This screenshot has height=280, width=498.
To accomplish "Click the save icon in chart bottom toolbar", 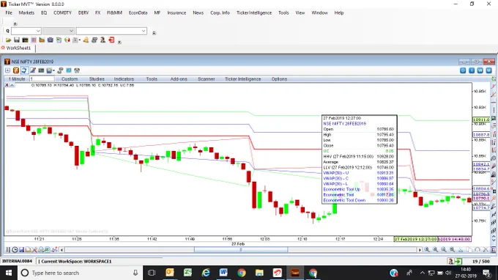I will point(21,250).
